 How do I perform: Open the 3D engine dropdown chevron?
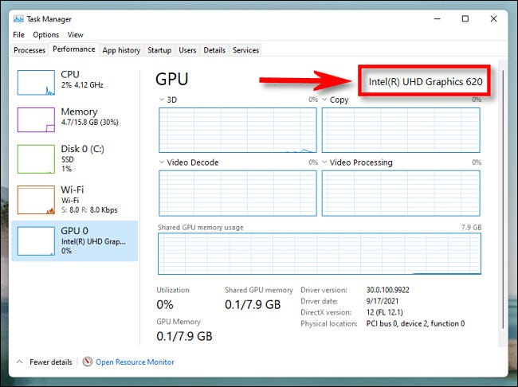click(162, 100)
